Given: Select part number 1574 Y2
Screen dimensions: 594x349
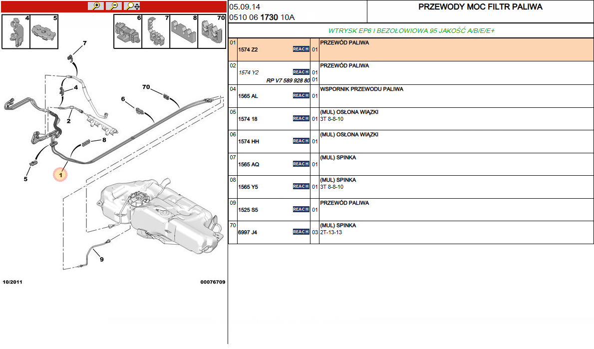Looking at the screenshot, I should point(249,72).
